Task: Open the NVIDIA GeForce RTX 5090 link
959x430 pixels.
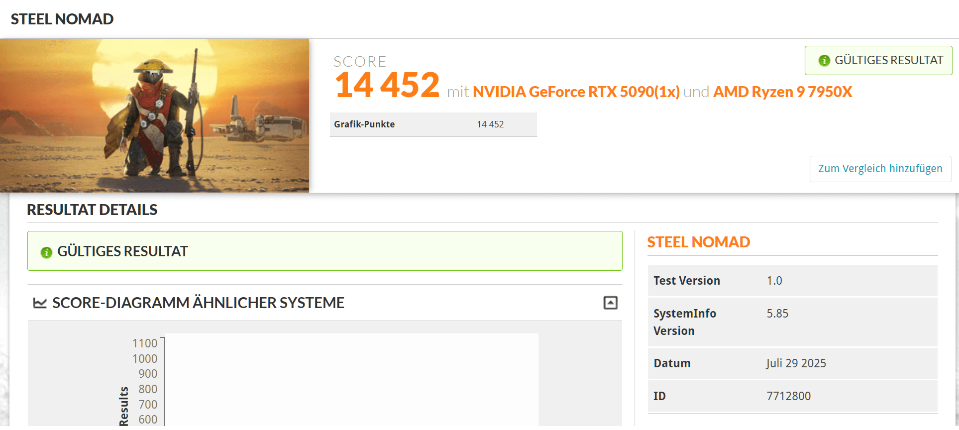Action: (576, 92)
